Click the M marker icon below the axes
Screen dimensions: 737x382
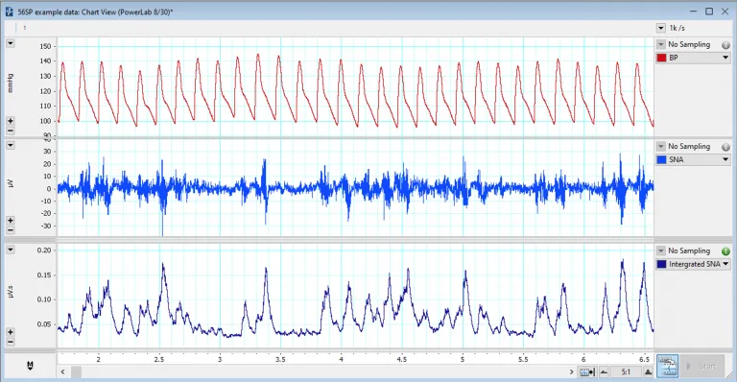[x=30, y=366]
